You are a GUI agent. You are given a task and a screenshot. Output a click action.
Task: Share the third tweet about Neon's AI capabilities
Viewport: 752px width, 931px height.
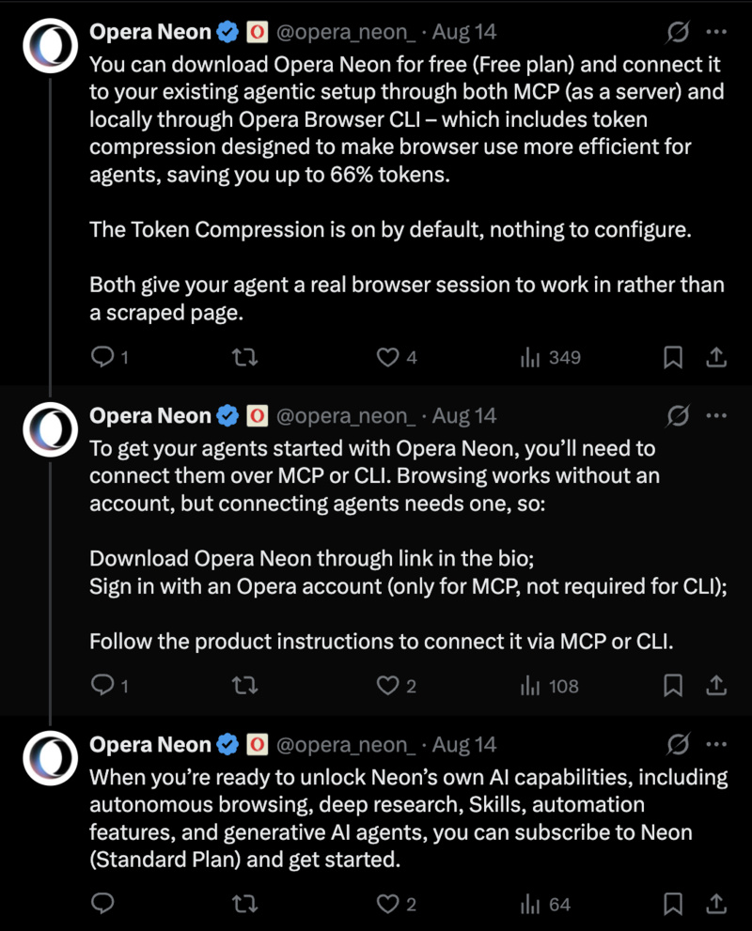tap(716, 904)
